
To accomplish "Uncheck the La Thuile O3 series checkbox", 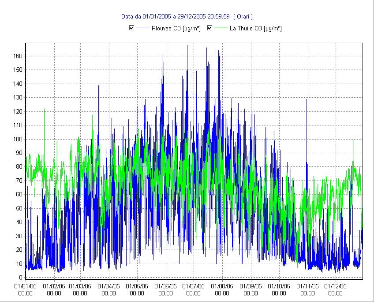I will pos(209,28).
